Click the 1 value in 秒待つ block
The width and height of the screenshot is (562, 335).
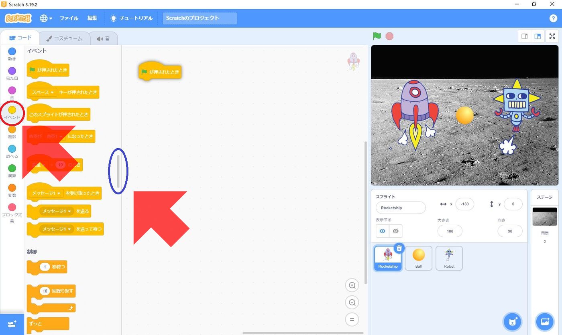tap(45, 267)
